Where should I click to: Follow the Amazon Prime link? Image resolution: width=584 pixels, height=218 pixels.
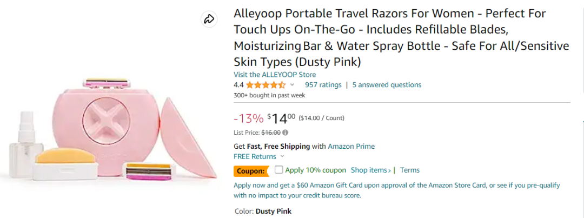pos(351,146)
